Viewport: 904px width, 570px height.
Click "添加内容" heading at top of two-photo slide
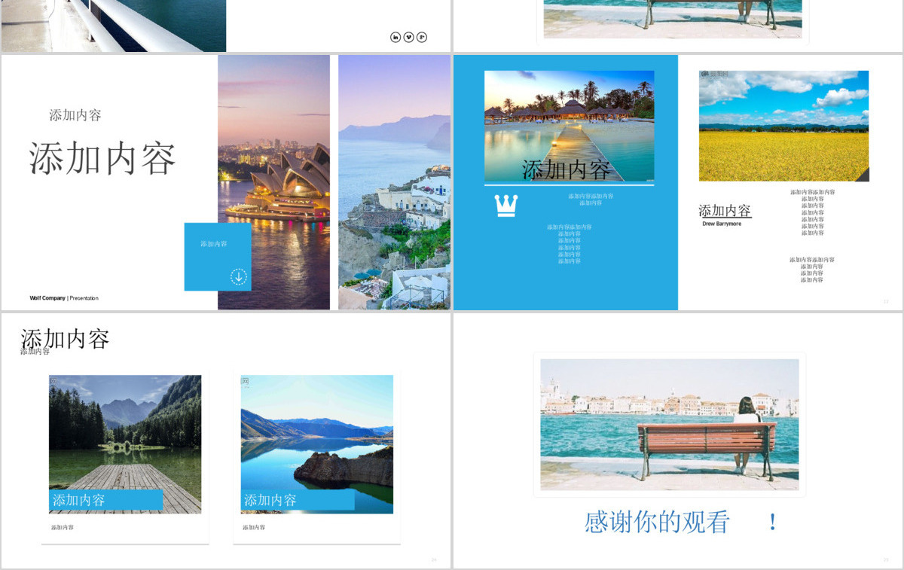pyautogui.click(x=66, y=339)
